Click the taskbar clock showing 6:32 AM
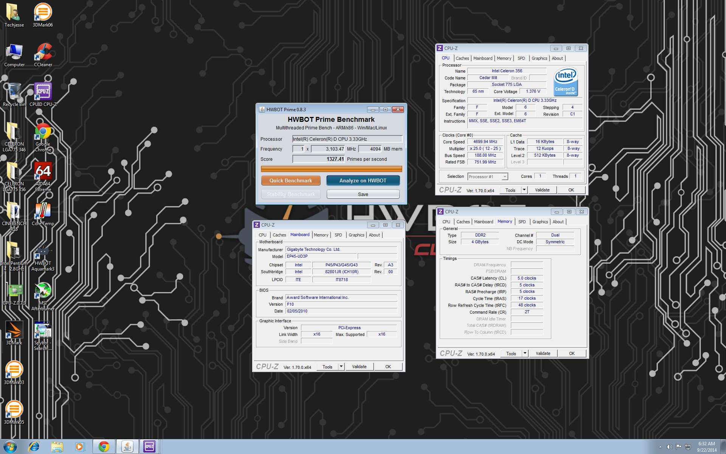Viewport: 726px width, 454px height. coord(706,447)
